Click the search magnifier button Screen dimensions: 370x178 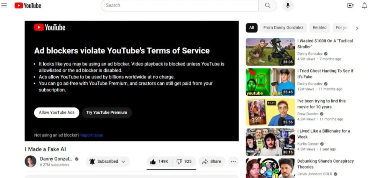click(x=268, y=6)
